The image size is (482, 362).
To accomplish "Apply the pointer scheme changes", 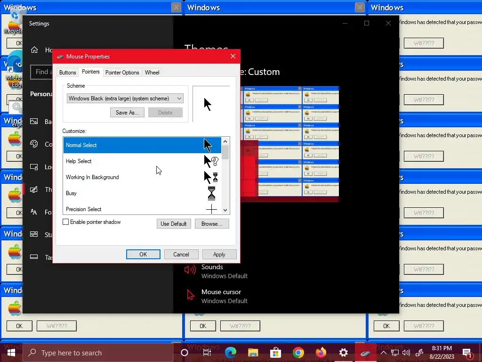I will pyautogui.click(x=219, y=254).
